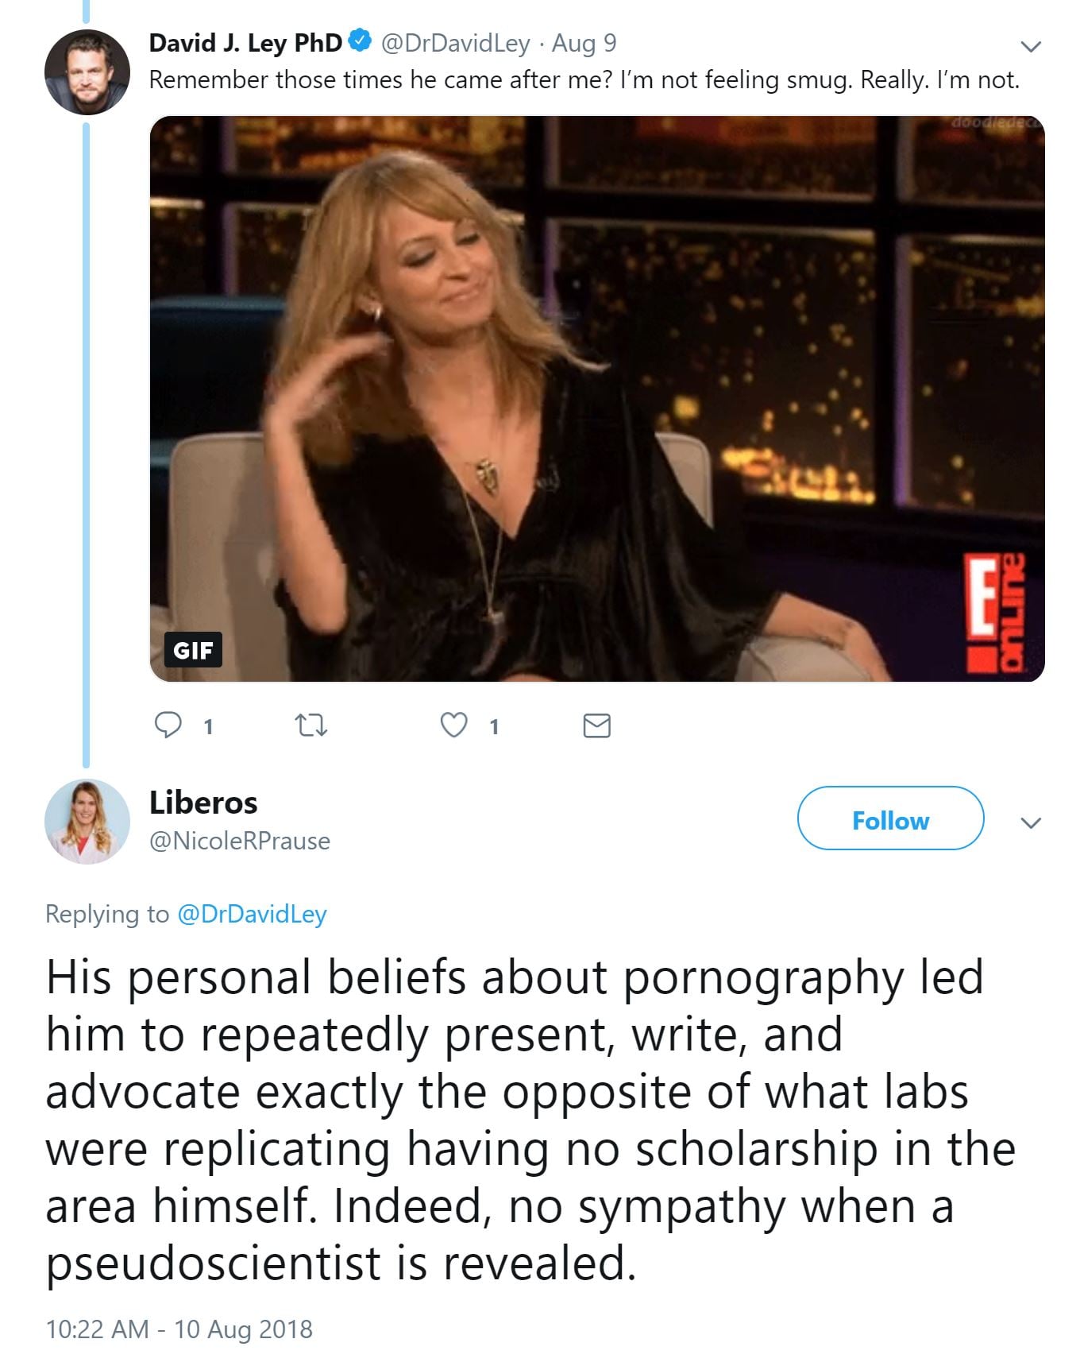Open the chevron menu beside Follow button
Screen dimensions: 1080x1358
click(x=1030, y=822)
